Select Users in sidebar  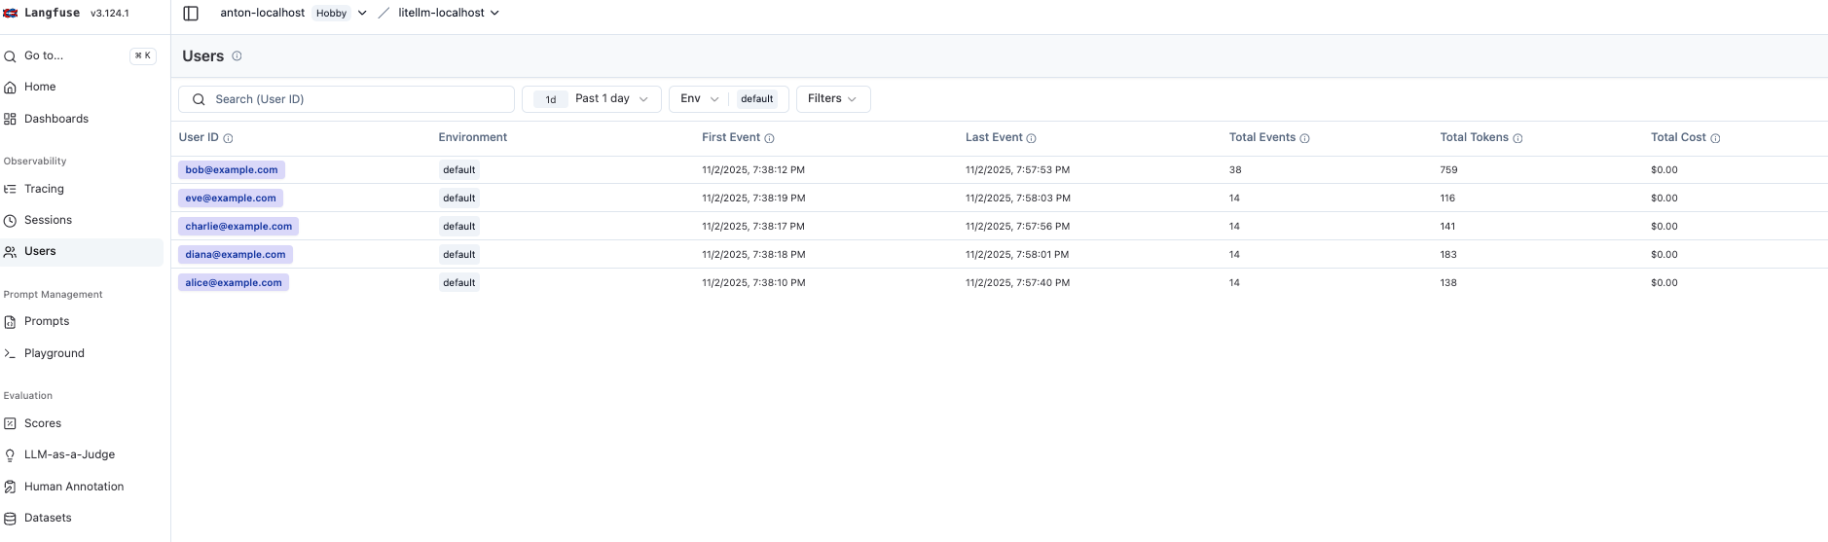tap(82, 251)
